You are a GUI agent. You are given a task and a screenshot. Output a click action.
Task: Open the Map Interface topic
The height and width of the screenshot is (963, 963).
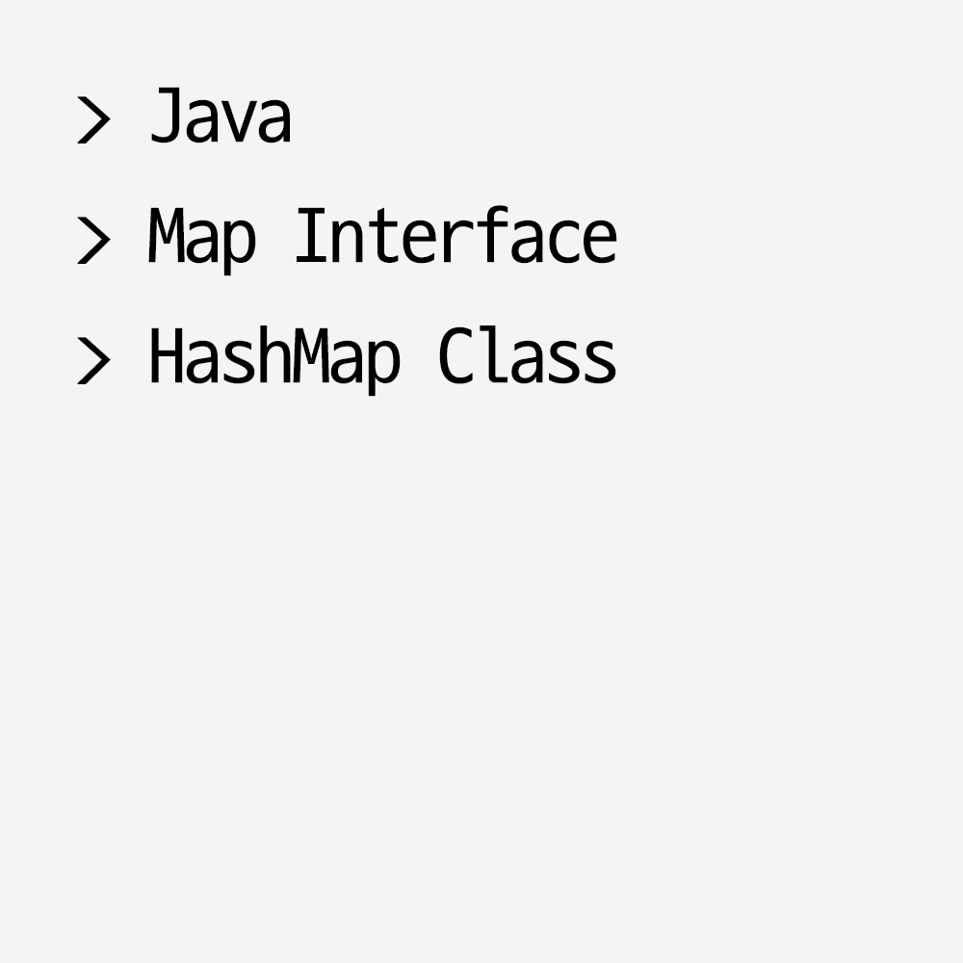[382, 240]
